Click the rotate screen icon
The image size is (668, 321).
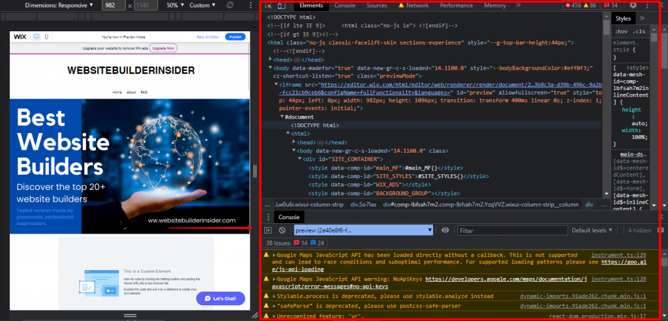[230, 5]
